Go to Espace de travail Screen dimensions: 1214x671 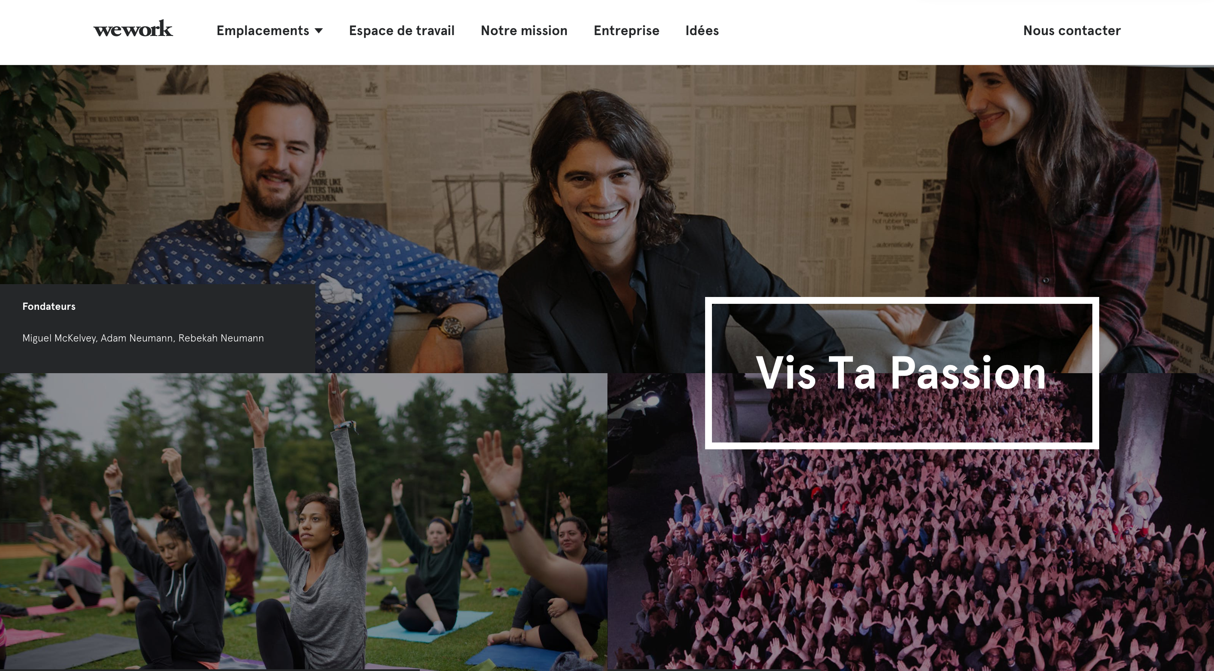pyautogui.click(x=401, y=31)
